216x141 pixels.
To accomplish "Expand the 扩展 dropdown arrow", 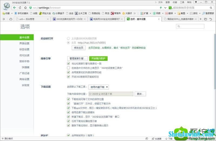I will pos(150,13).
